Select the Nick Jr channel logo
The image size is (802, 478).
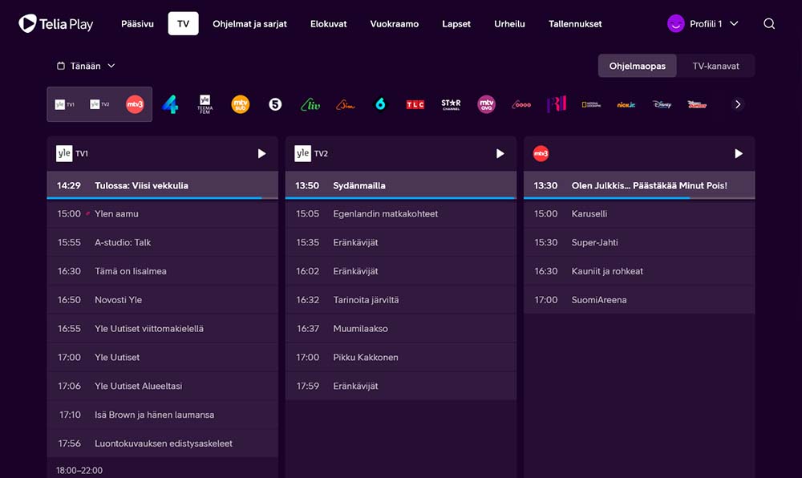click(626, 104)
